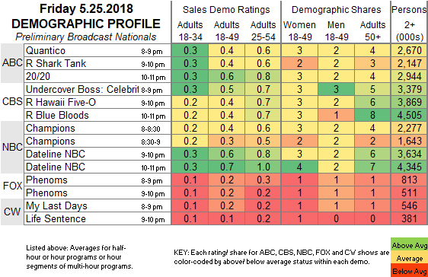Click the ABC network label

tap(12, 63)
